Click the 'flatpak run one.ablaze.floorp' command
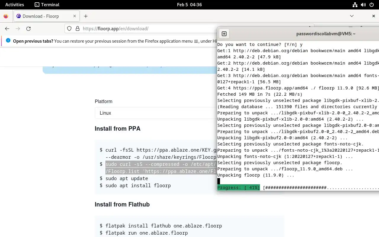 click(x=147, y=233)
